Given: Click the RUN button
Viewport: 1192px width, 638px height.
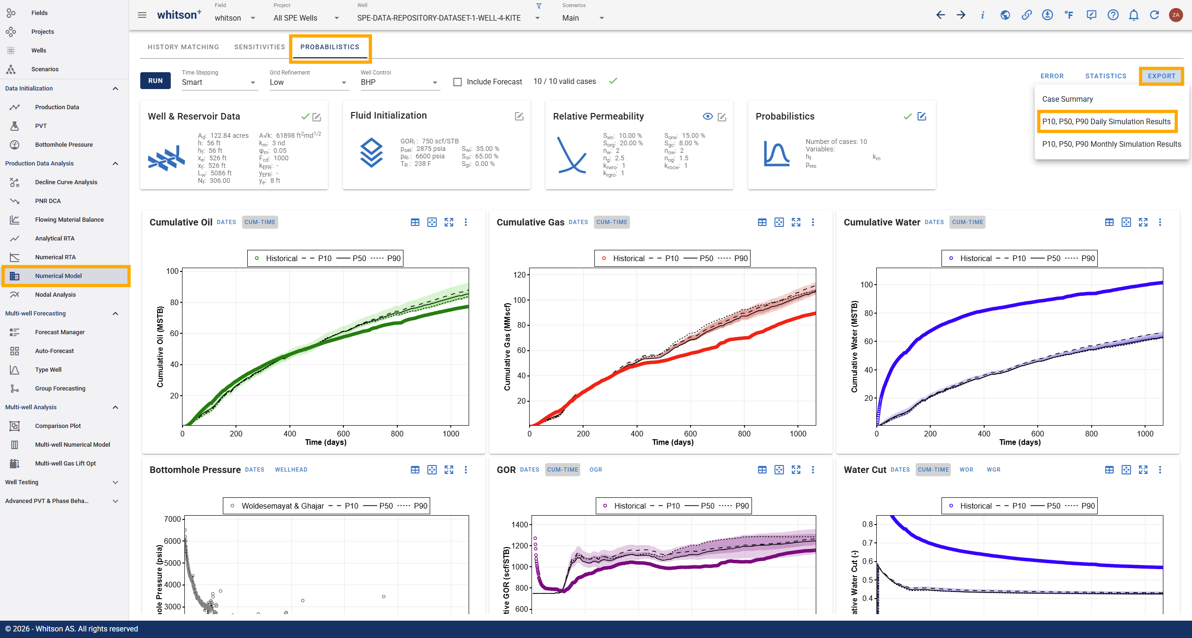Looking at the screenshot, I should pyautogui.click(x=156, y=81).
